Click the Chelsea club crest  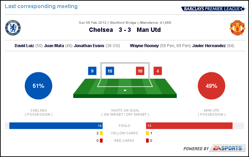[13, 28]
